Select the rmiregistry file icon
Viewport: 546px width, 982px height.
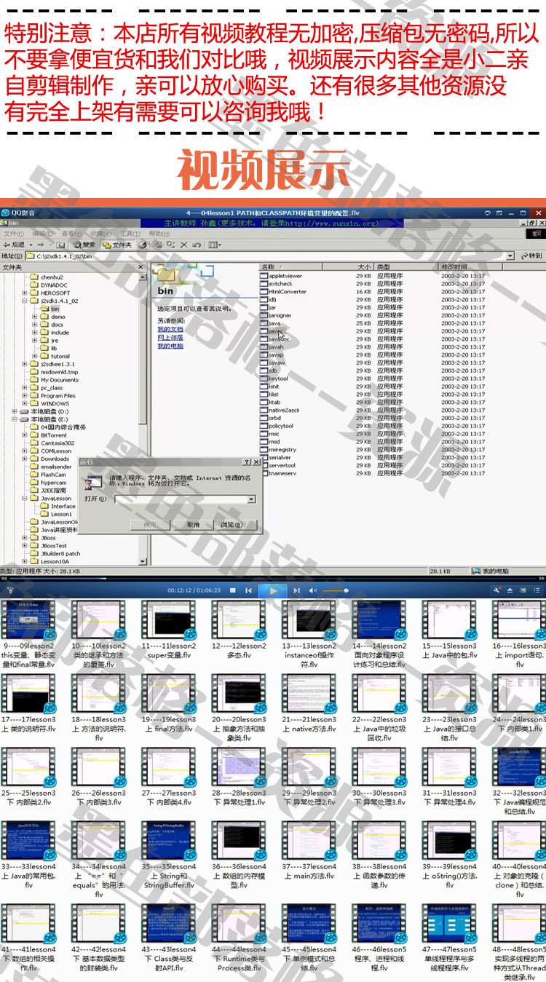264,449
